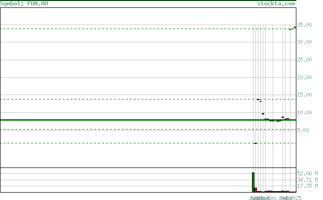Click the Symbol: PDN.AU label
Screen dimensions: 323x200
(x=24, y=3)
